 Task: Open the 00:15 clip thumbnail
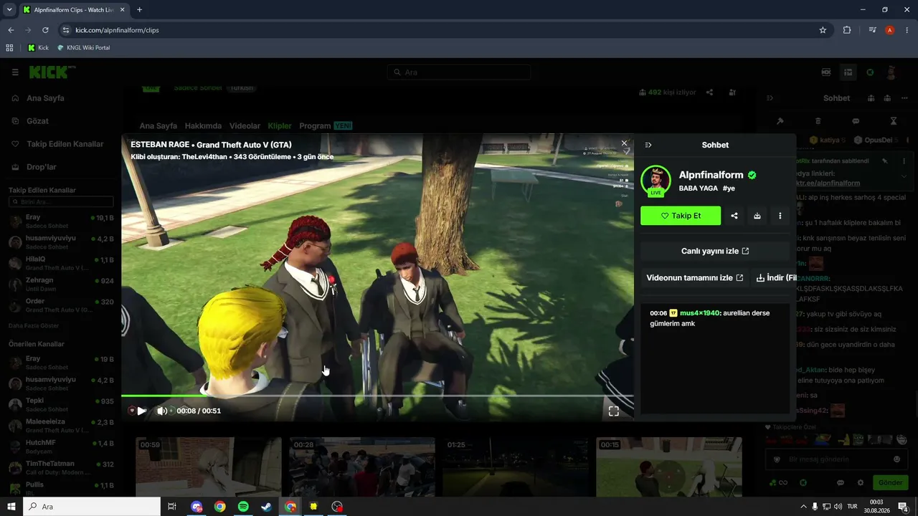(x=669, y=467)
